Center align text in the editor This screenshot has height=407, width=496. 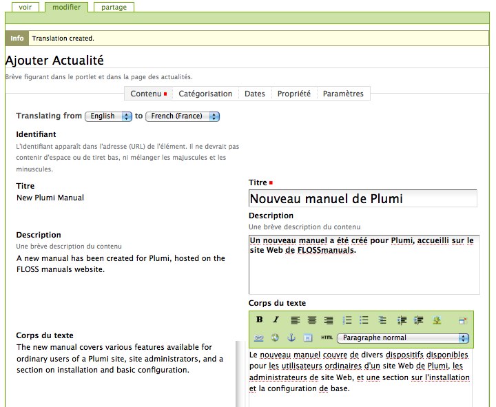tap(312, 320)
